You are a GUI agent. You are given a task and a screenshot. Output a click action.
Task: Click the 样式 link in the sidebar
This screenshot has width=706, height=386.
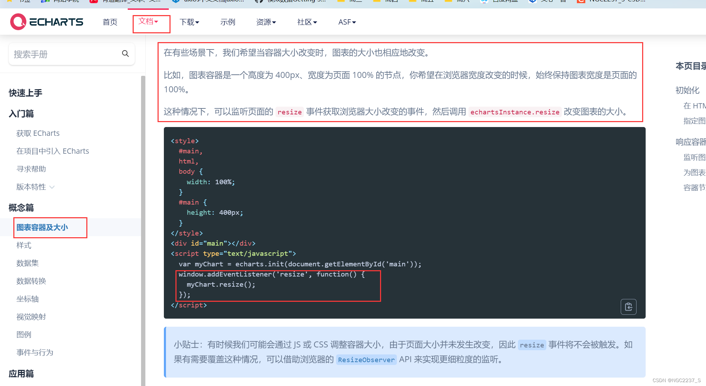click(x=24, y=245)
